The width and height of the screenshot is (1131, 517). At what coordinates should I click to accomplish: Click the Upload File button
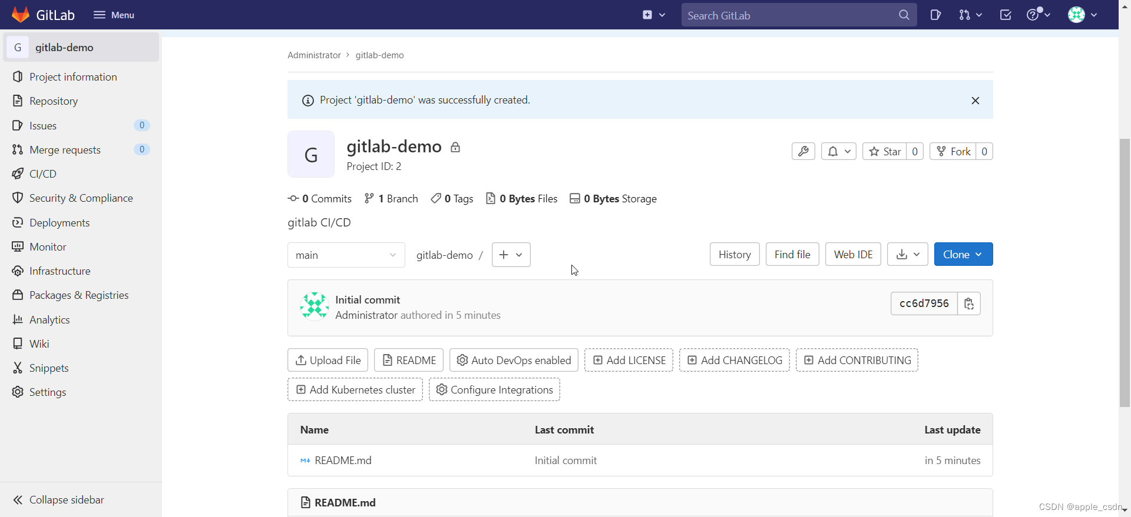point(328,360)
